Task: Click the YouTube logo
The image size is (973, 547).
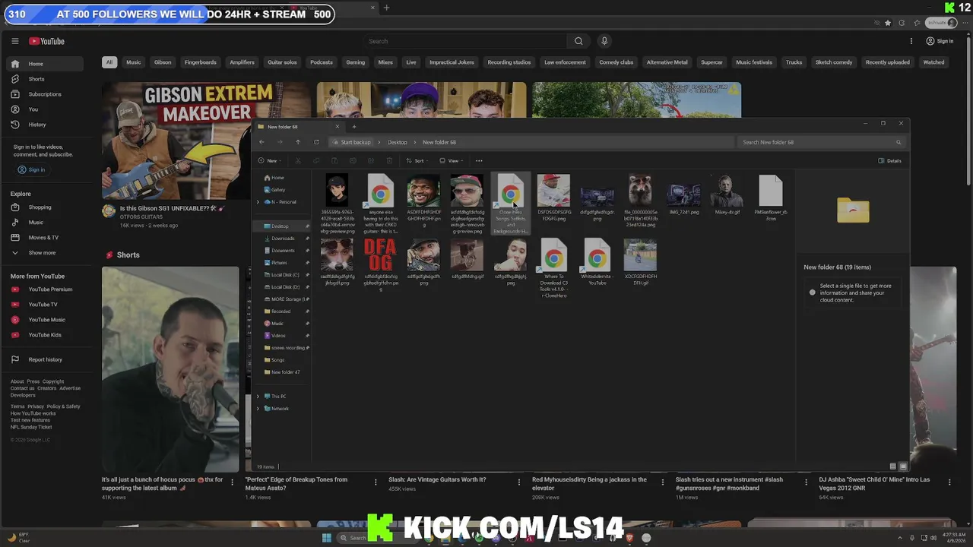Action: tap(47, 41)
